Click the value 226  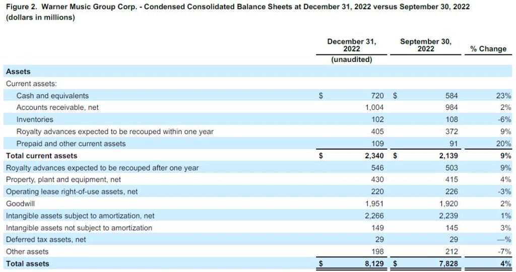tap(451, 192)
